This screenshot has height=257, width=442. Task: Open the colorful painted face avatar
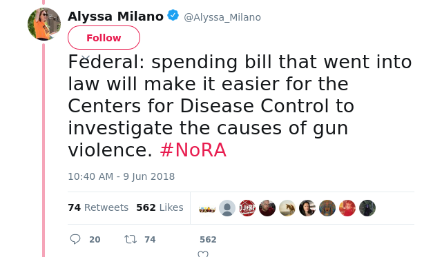pos(327,208)
